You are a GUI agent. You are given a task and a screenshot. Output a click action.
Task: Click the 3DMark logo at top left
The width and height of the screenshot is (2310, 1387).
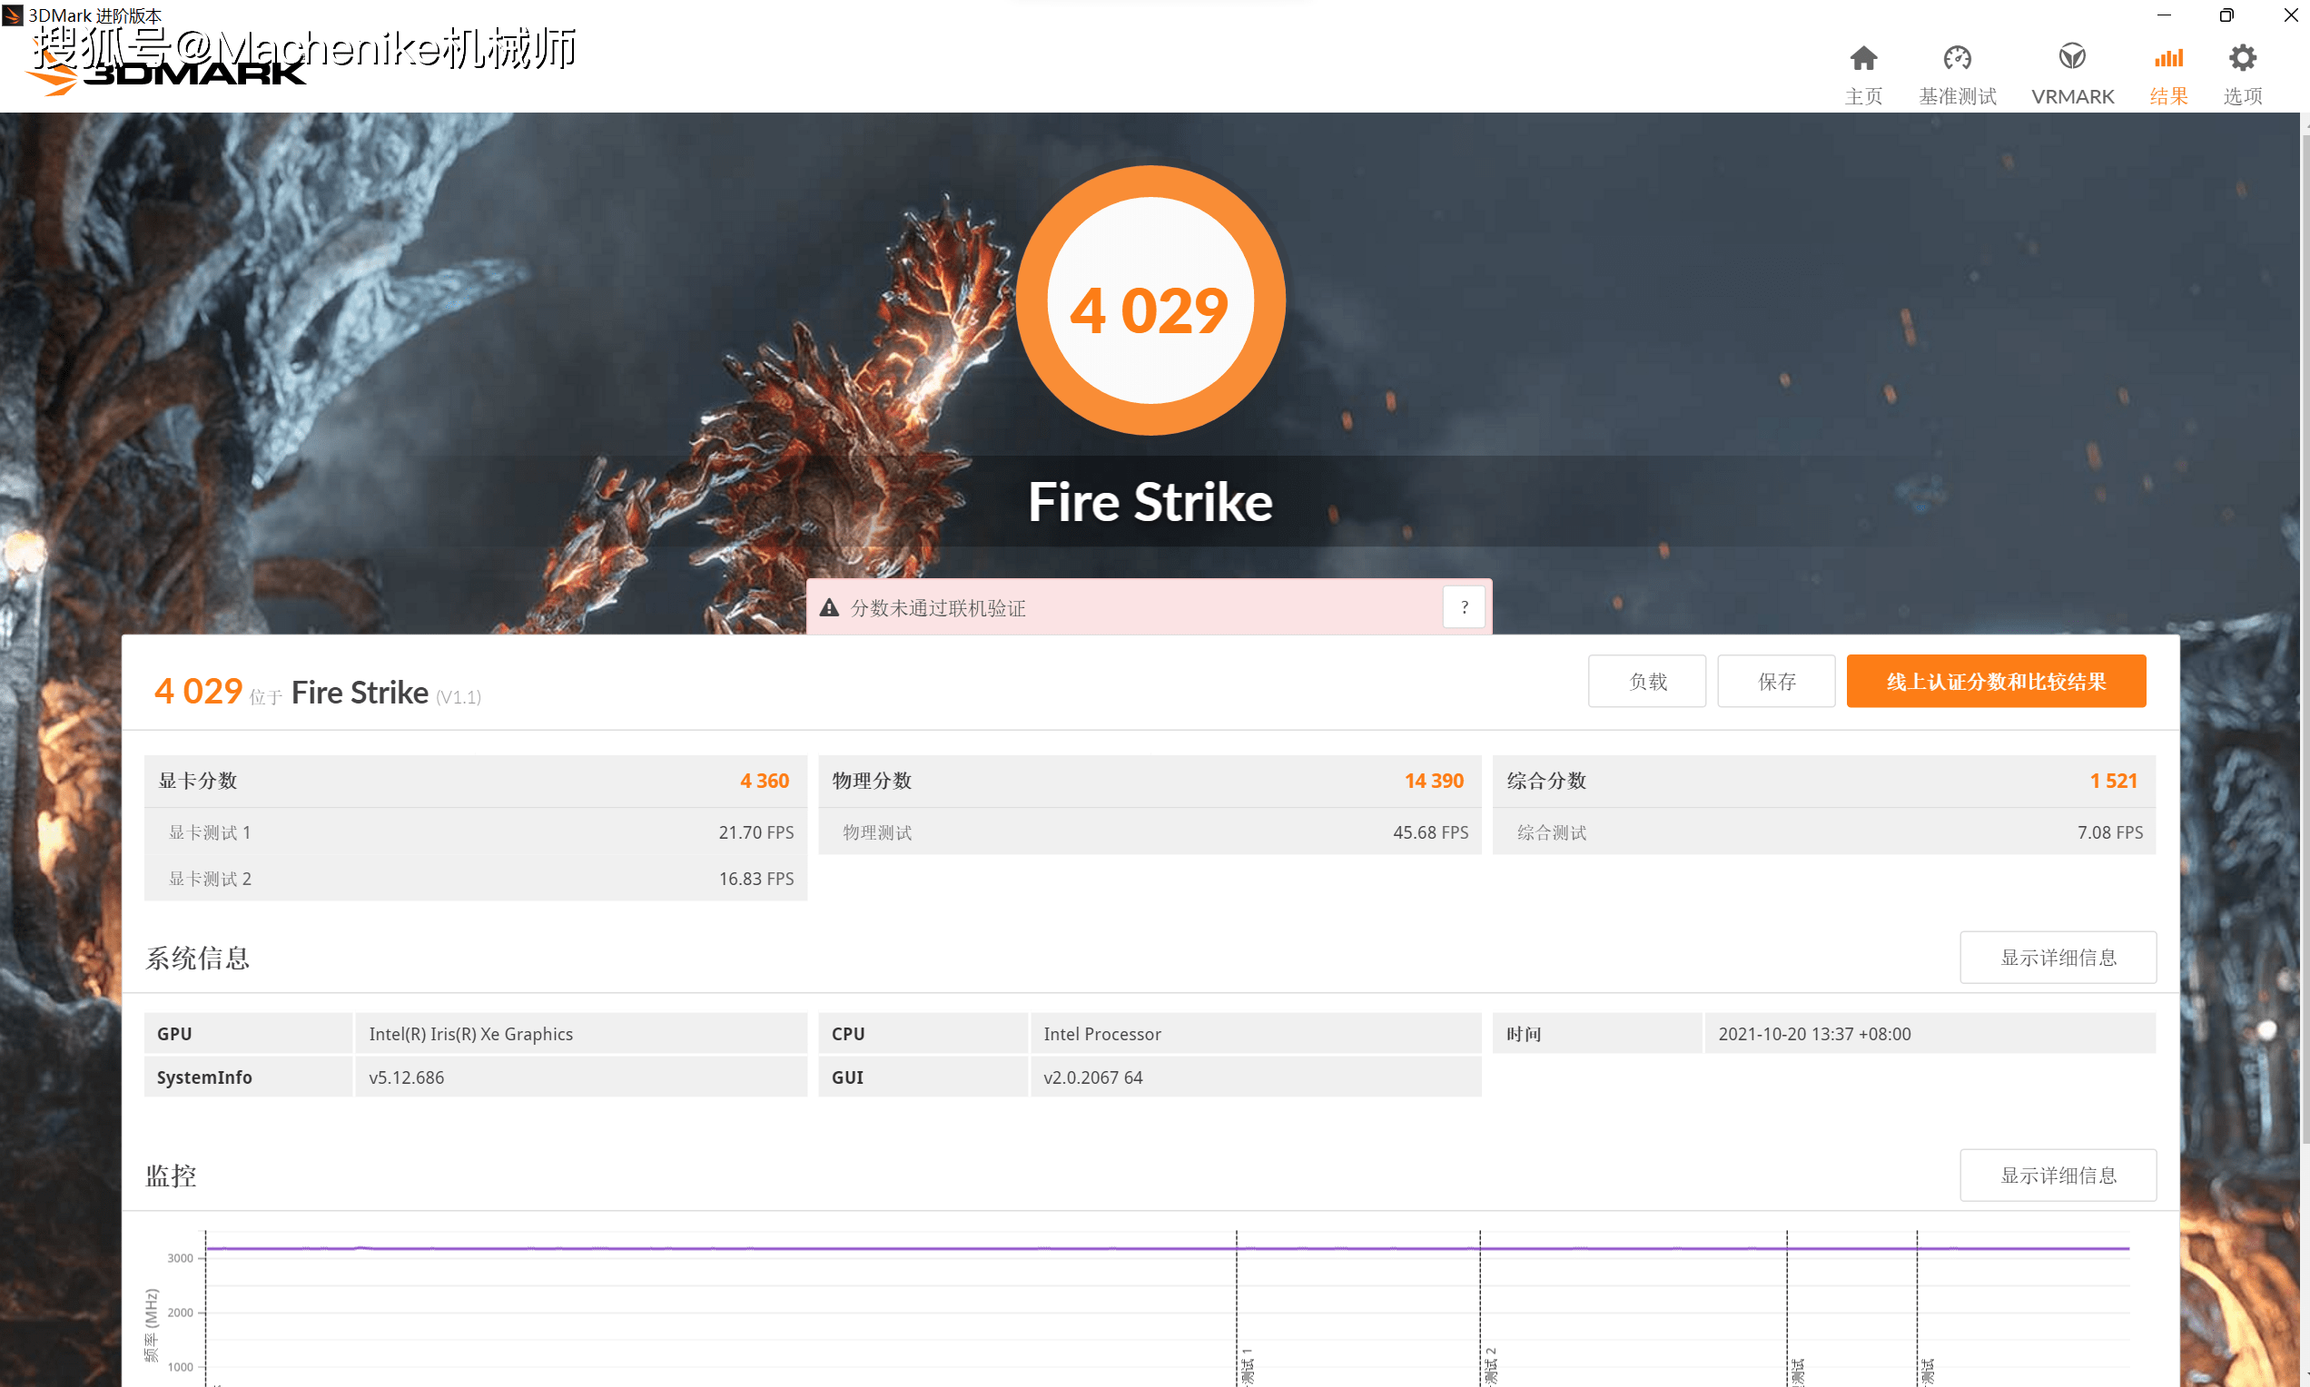click(168, 73)
